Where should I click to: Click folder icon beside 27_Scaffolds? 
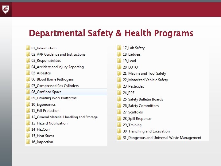pyautogui.click(x=119, y=112)
